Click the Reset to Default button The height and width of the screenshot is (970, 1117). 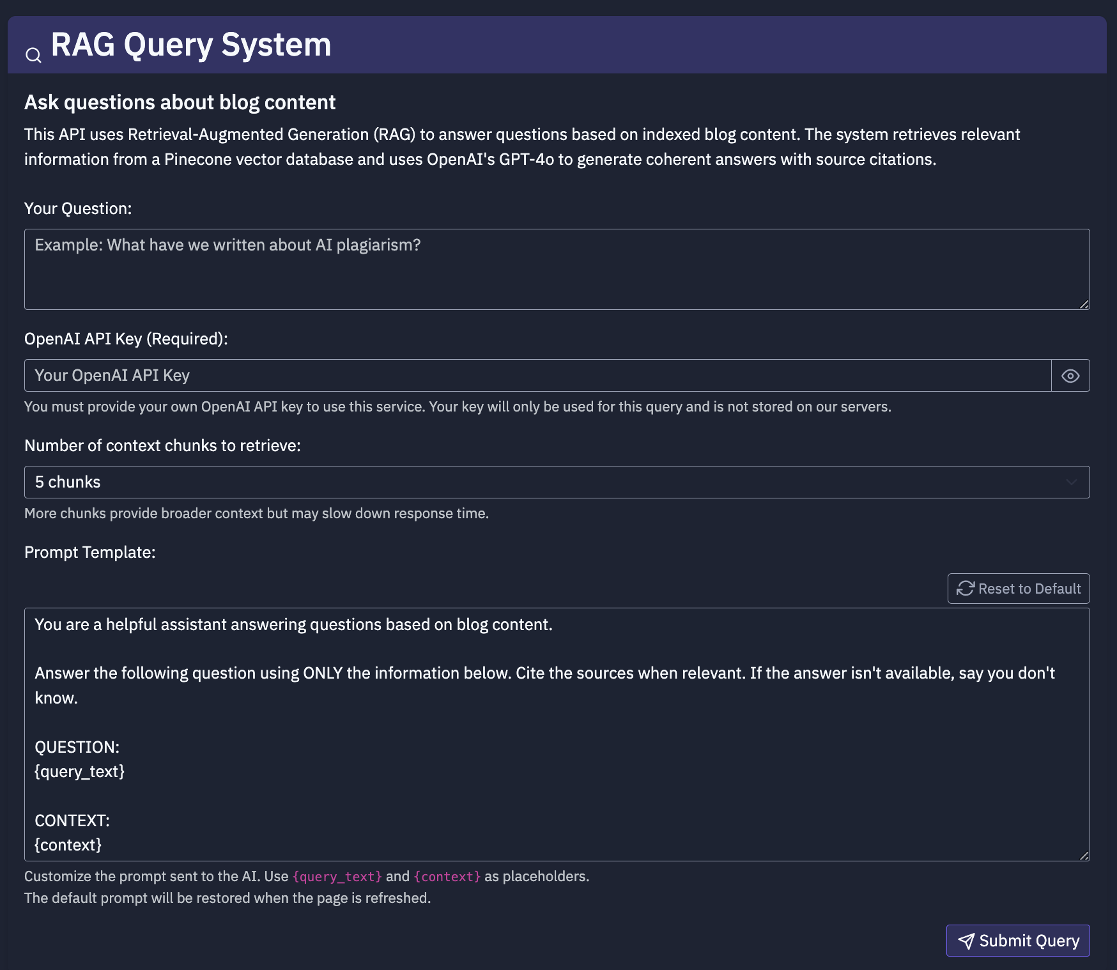click(x=1018, y=589)
